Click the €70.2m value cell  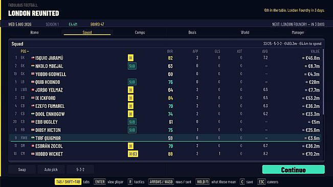click(x=310, y=154)
